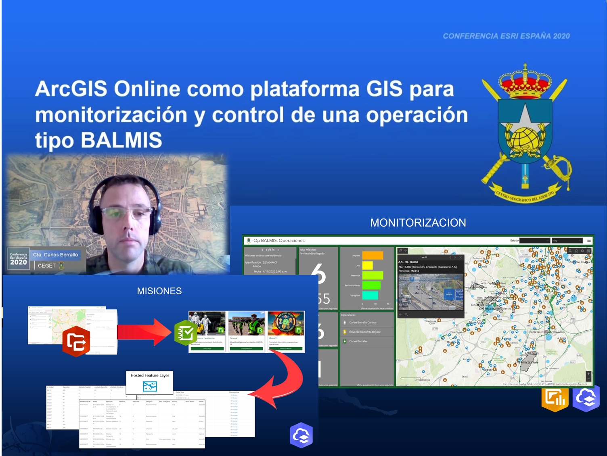Click the map home extent icon

pos(576,251)
